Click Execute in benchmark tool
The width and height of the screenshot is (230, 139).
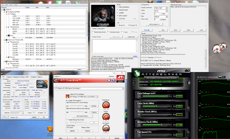[x=147, y=30]
